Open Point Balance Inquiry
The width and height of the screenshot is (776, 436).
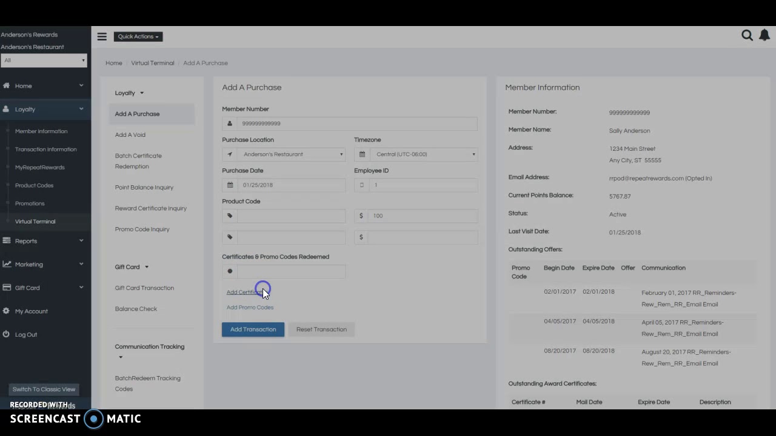(x=144, y=188)
